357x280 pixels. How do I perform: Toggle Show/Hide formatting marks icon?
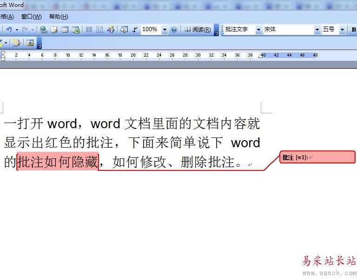(x=135, y=30)
